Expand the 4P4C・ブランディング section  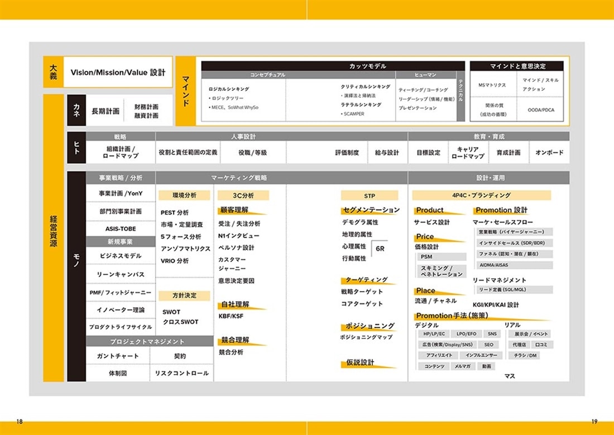pyautogui.click(x=481, y=195)
